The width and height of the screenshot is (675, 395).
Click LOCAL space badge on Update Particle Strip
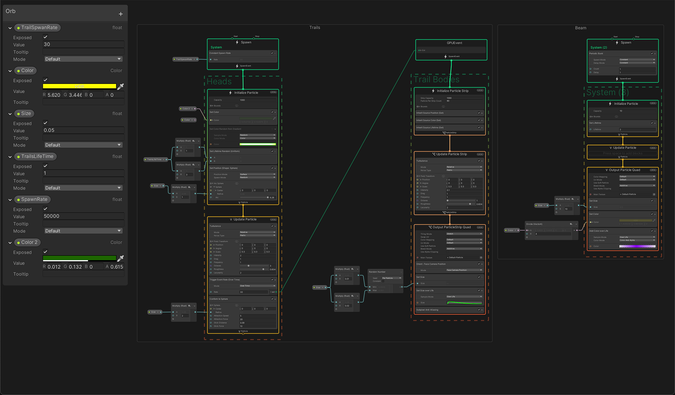coord(480,154)
